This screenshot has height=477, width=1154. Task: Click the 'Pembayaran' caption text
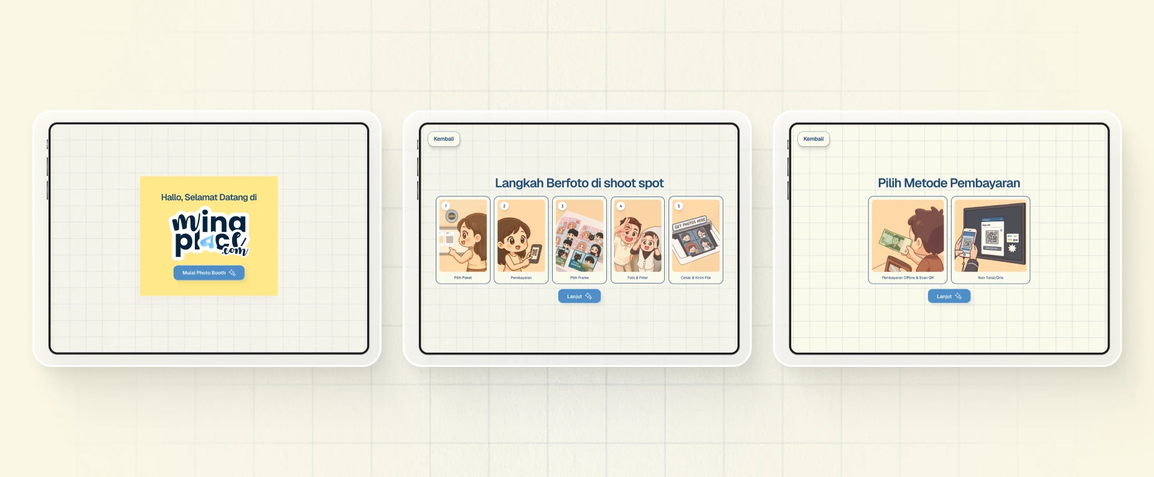pyautogui.click(x=521, y=278)
